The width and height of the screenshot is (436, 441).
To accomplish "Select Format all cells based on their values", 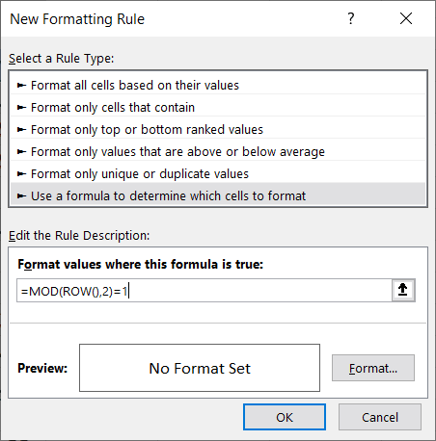I will tap(218, 86).
